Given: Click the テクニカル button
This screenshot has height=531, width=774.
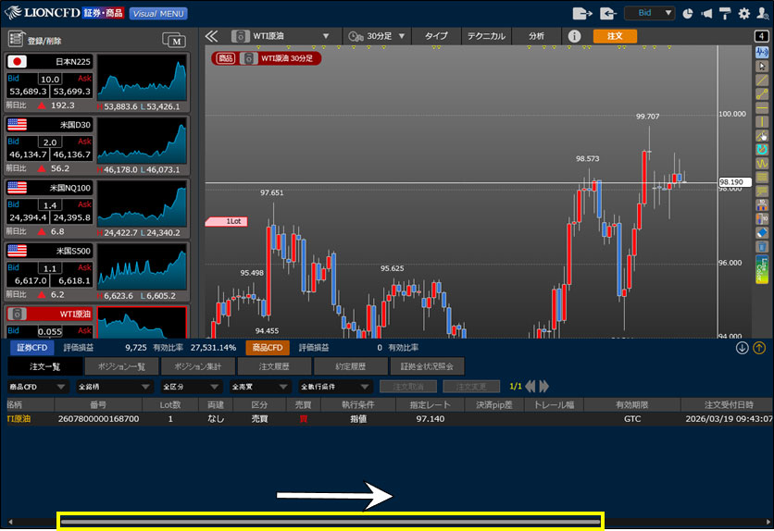Looking at the screenshot, I should point(485,36).
